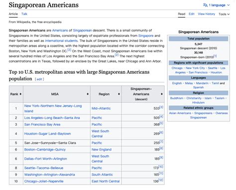The image size is (236, 190).
Task: Follow the Americans link in intro
Action: click(x=60, y=30)
